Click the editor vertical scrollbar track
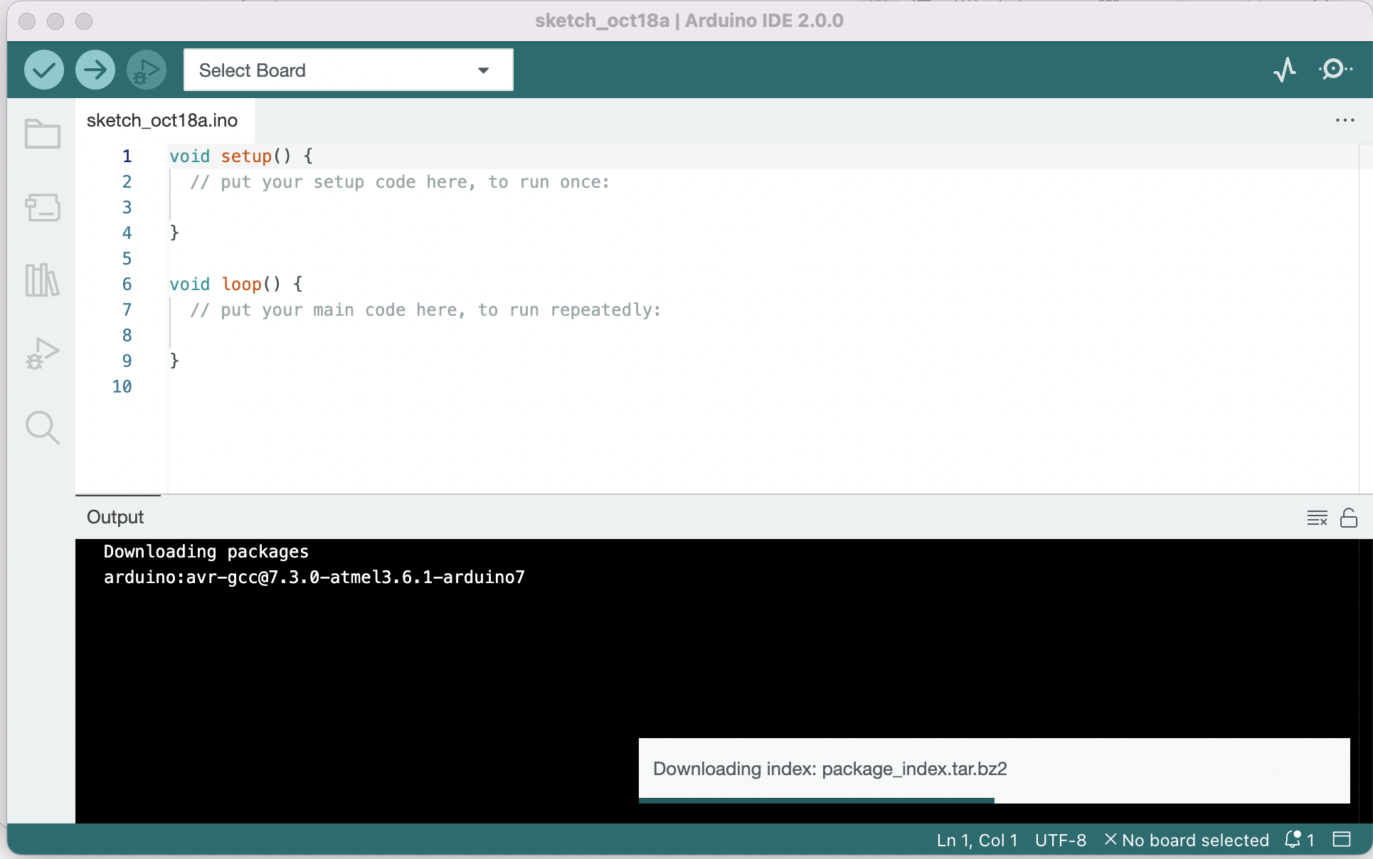Screen dimensions: 1373x859 (x=1365, y=318)
